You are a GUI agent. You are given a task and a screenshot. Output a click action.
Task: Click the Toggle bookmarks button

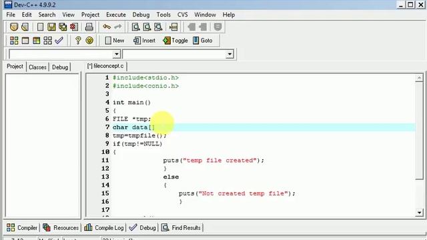(175, 41)
